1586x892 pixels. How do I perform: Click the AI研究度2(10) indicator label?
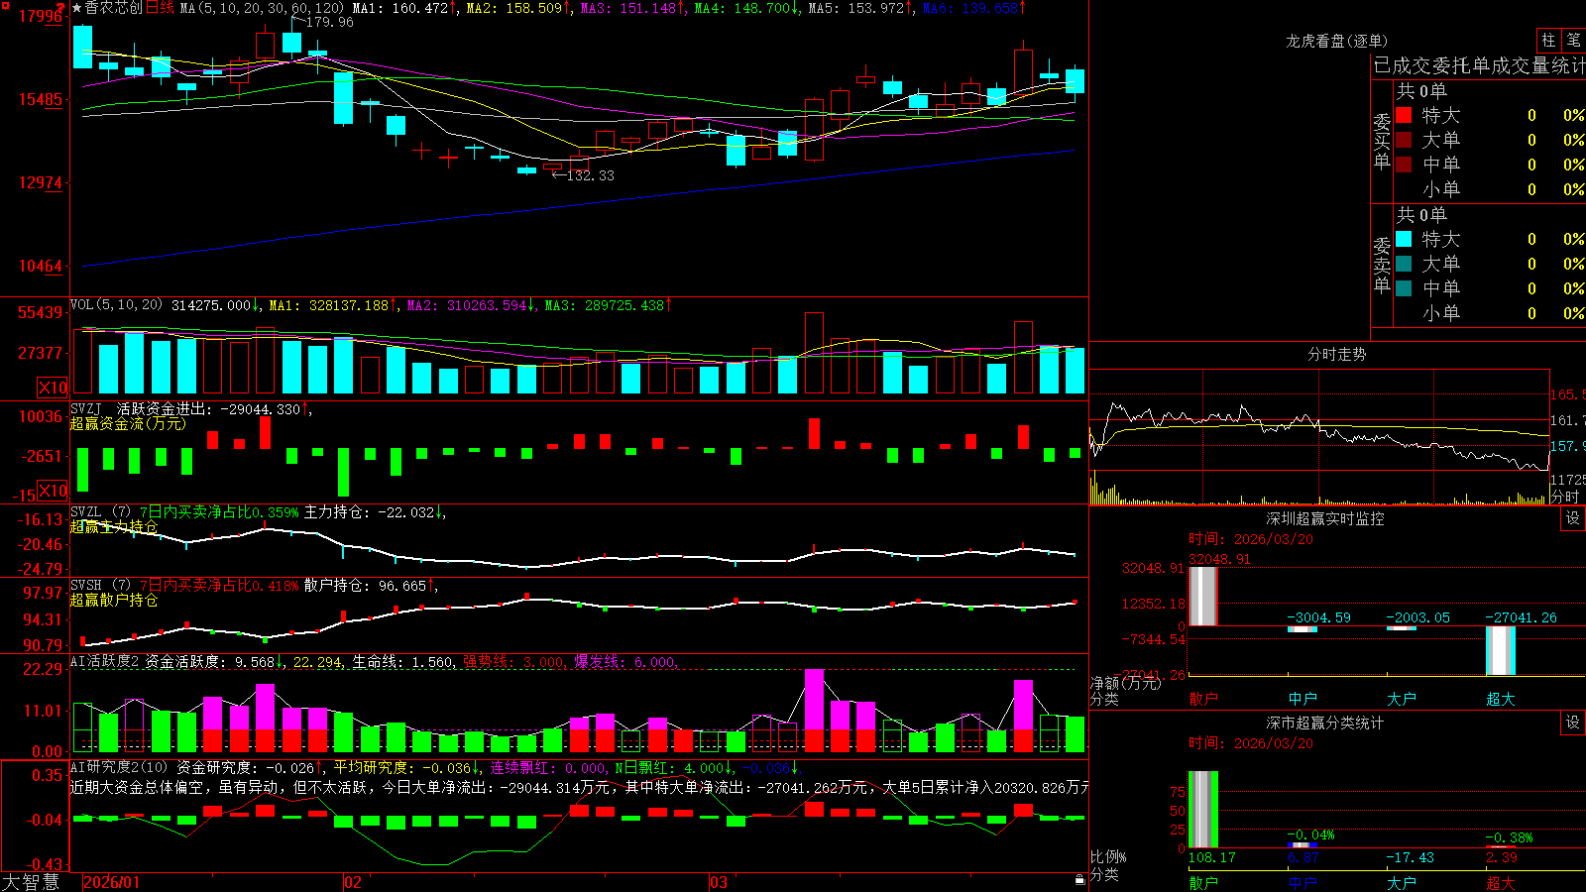[120, 767]
